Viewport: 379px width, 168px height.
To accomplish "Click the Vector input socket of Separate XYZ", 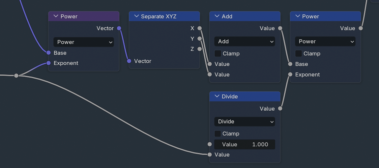I will (129, 61).
